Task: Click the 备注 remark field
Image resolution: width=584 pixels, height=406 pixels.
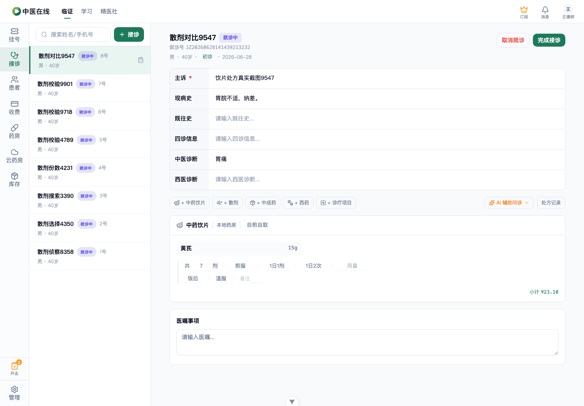Action: pyautogui.click(x=251, y=279)
